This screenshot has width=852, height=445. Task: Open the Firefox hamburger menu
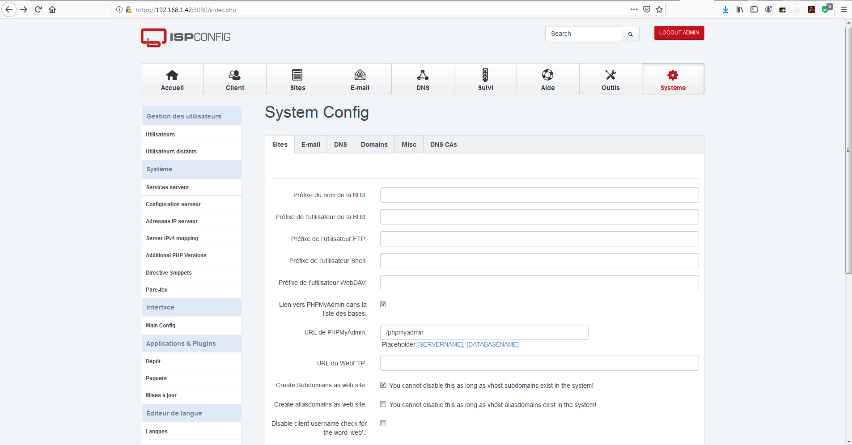click(x=844, y=9)
